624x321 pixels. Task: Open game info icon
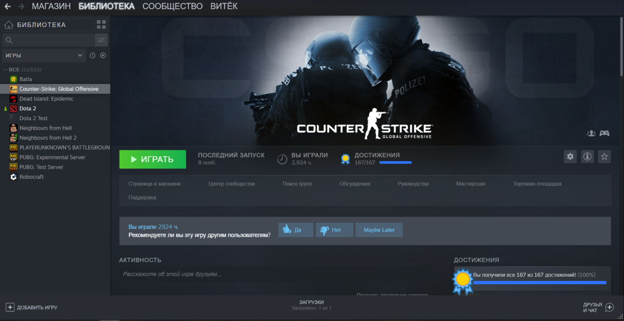click(587, 156)
